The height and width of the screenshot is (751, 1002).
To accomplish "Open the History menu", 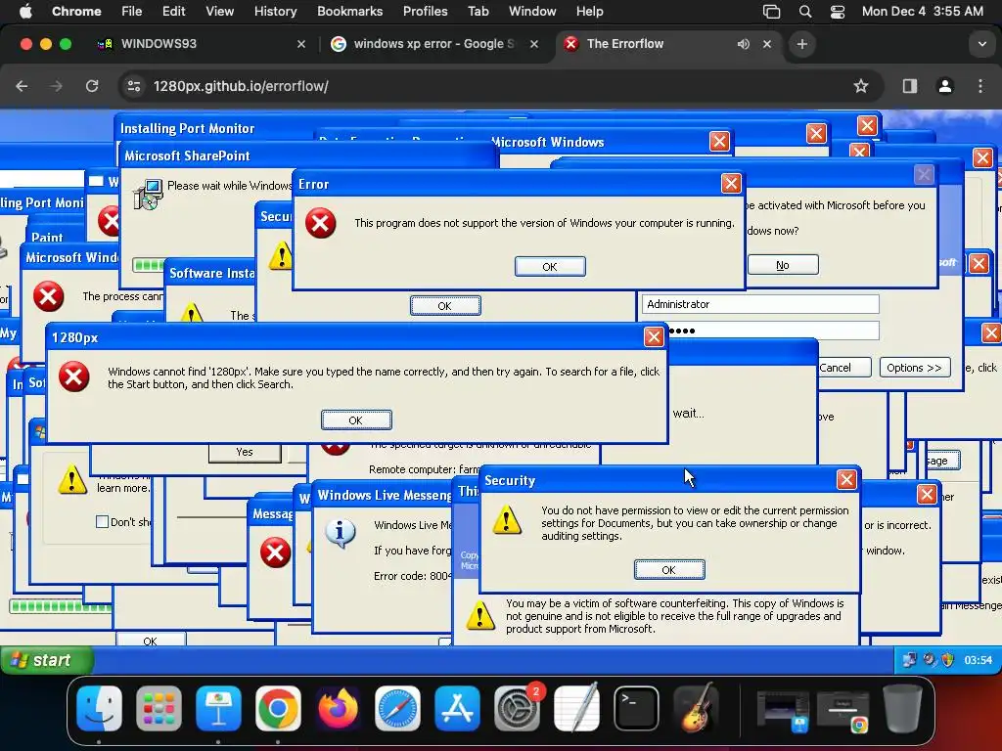I will [x=275, y=11].
